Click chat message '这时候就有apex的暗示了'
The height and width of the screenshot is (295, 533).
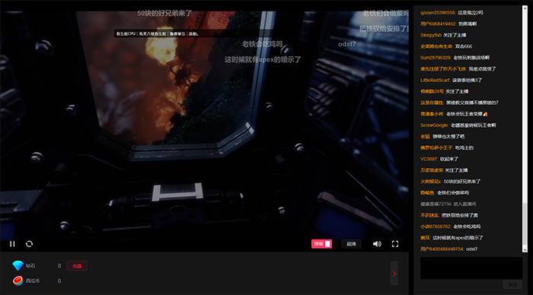tap(458, 238)
